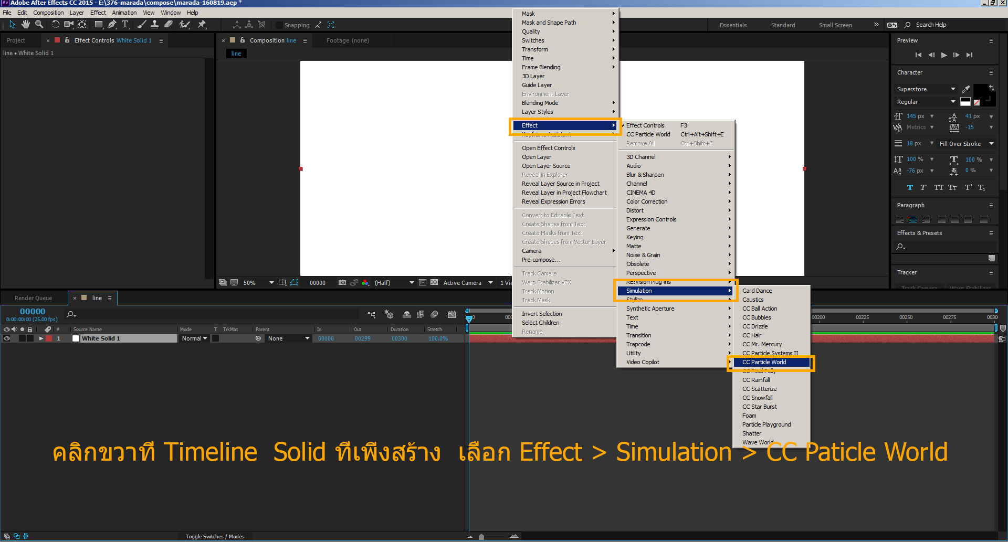The image size is (1008, 542).
Task: Expand the White Solid 1 layer properties
Action: click(x=41, y=339)
